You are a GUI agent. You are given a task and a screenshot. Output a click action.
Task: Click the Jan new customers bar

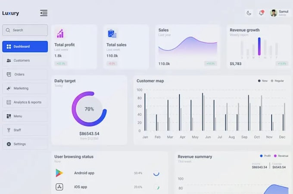145,112
